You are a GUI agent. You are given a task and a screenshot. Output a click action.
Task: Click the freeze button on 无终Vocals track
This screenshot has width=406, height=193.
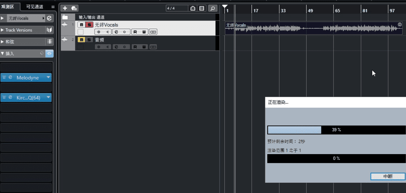(125, 32)
